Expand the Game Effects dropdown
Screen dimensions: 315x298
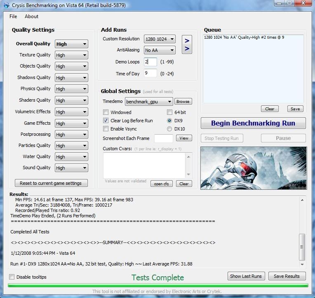[71, 123]
